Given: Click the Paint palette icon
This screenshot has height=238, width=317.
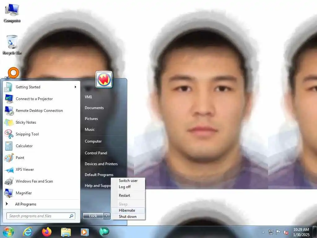Looking at the screenshot, I should pos(9,158).
